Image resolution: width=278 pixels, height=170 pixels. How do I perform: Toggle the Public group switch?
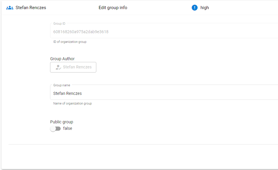coord(55,129)
